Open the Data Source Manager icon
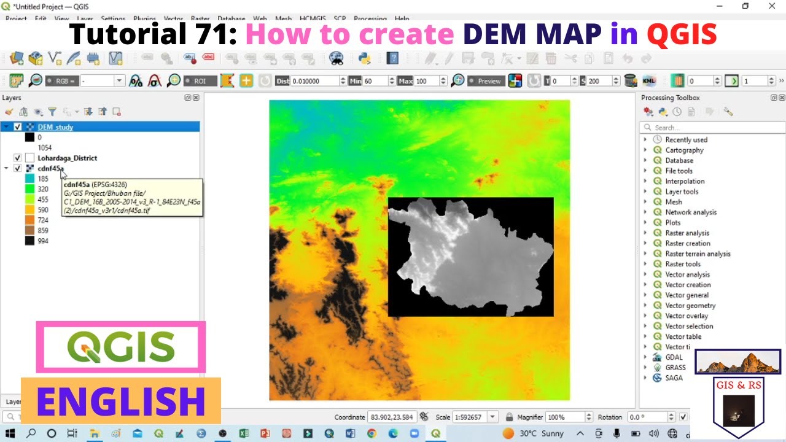 click(x=17, y=58)
